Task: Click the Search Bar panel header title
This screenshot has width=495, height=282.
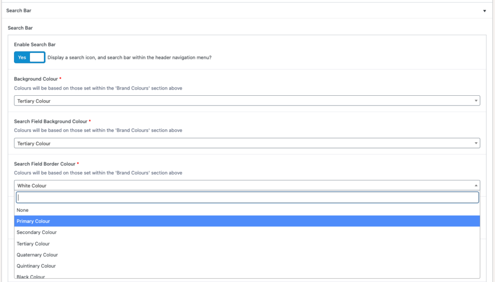Action: pyautogui.click(x=18, y=11)
